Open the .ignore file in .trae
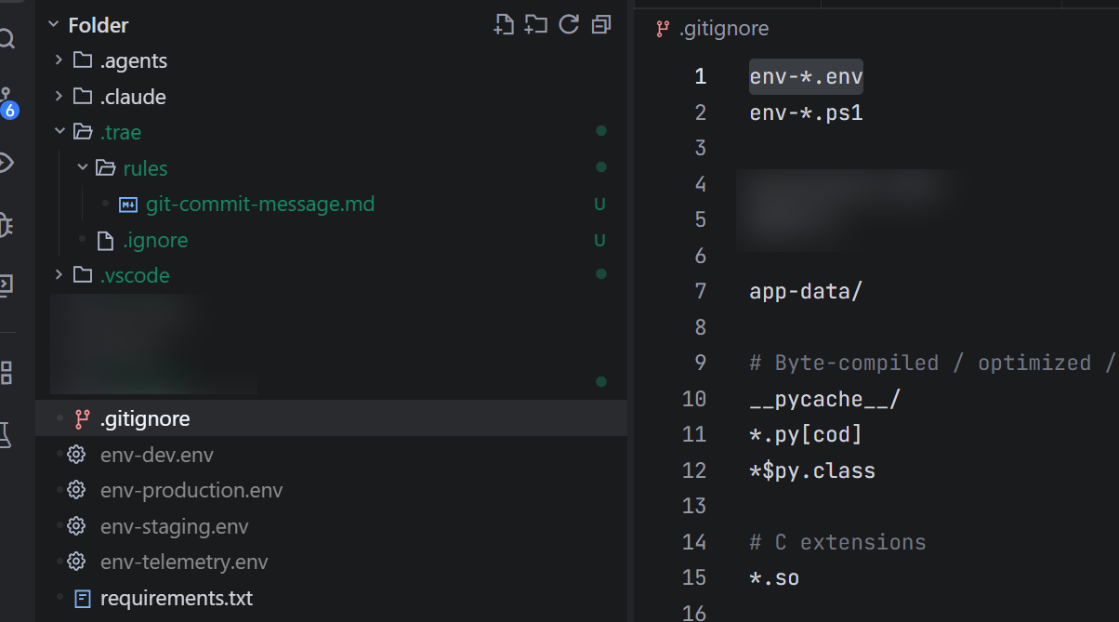Screen dimensions: 1119x622 pyautogui.click(x=155, y=240)
